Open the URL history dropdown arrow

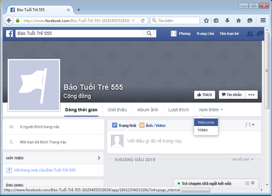click(x=133, y=21)
